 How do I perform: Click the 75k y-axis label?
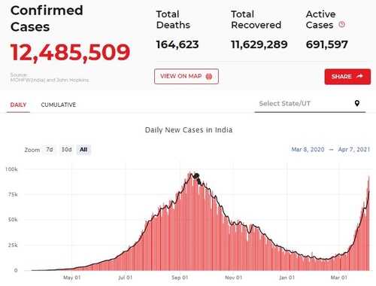[x=13, y=194]
